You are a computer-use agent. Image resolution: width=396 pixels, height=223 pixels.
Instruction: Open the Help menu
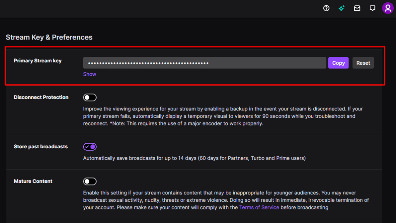[326, 8]
